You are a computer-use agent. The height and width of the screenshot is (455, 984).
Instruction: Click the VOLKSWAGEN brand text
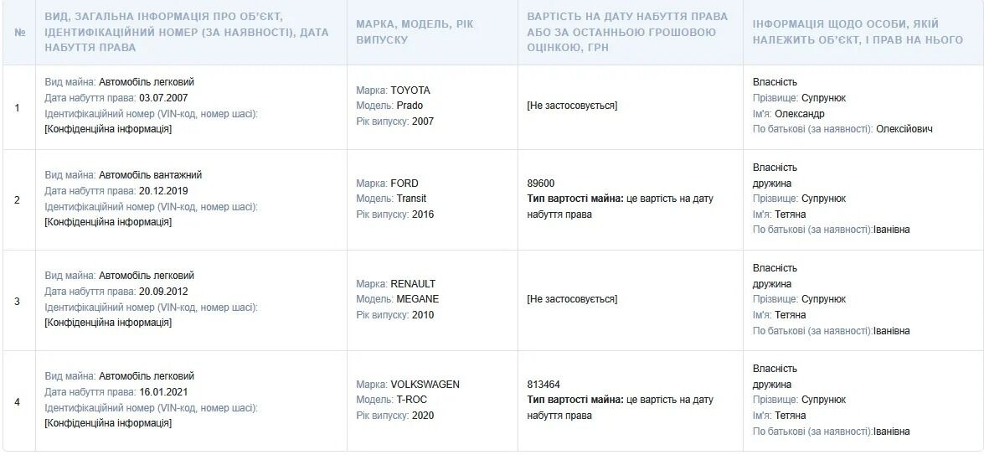tap(425, 385)
